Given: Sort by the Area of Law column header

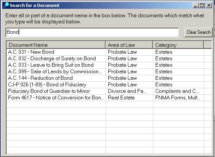Looking at the screenshot, I should [x=129, y=45].
